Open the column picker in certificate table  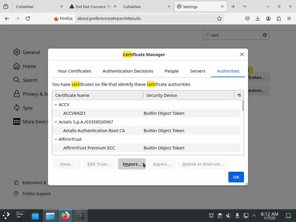pyautogui.click(x=239, y=95)
